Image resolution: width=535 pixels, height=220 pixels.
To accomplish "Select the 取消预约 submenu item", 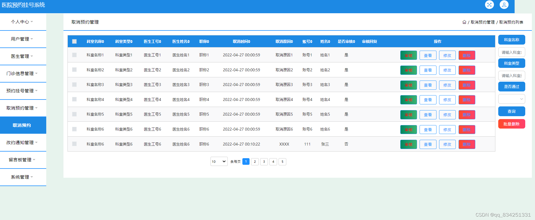I will click(23, 125).
